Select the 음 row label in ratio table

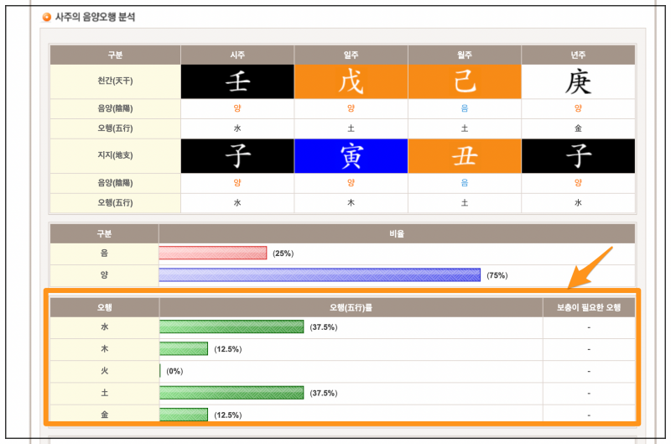(104, 253)
